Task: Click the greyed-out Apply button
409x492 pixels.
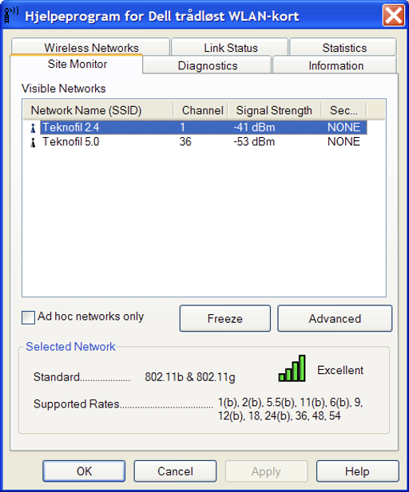Action: pos(266,471)
